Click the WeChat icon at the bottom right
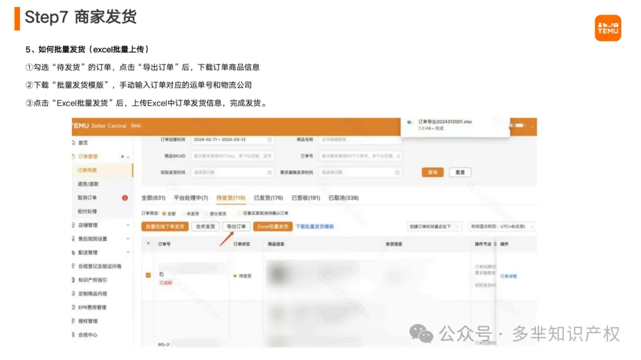 [421, 334]
